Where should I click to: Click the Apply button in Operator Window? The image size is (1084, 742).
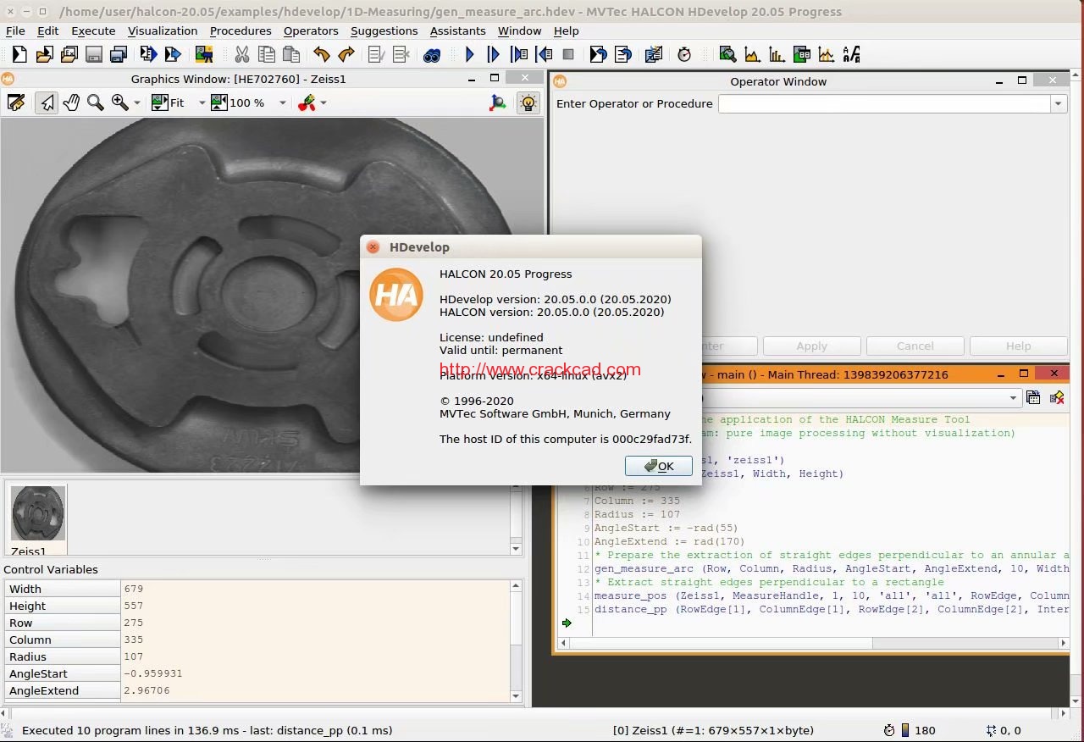pyautogui.click(x=811, y=346)
